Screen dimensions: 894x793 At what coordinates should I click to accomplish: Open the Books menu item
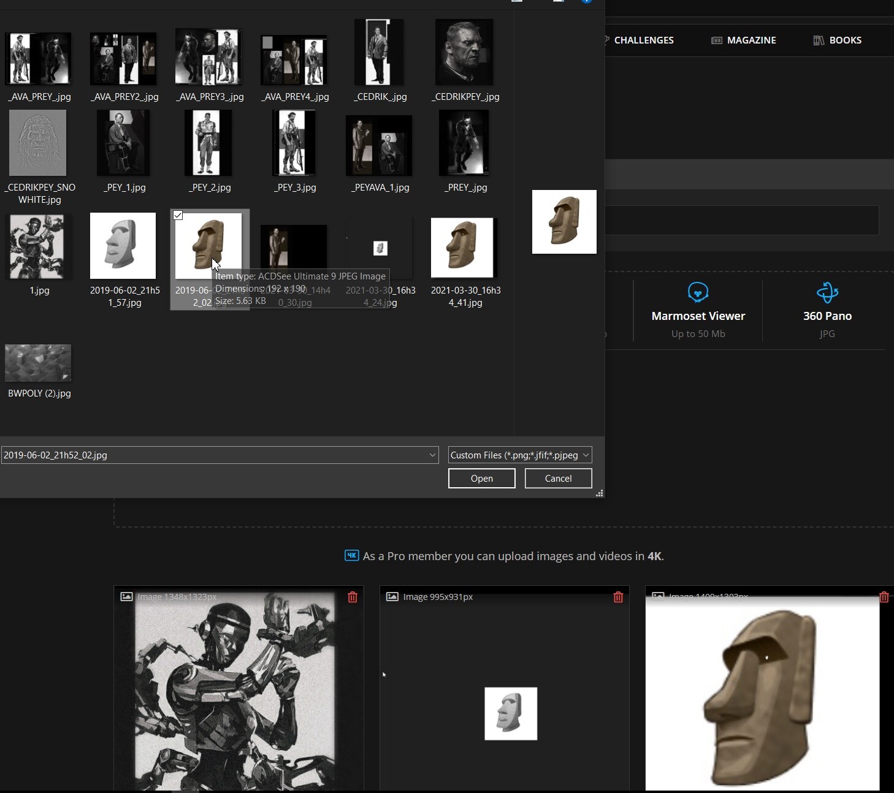838,40
